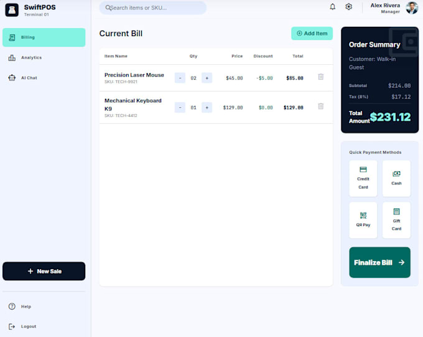Click the Discount column header

click(x=263, y=56)
